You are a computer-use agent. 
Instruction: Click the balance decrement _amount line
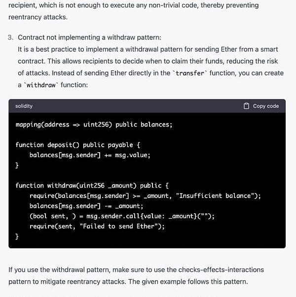coord(86,206)
